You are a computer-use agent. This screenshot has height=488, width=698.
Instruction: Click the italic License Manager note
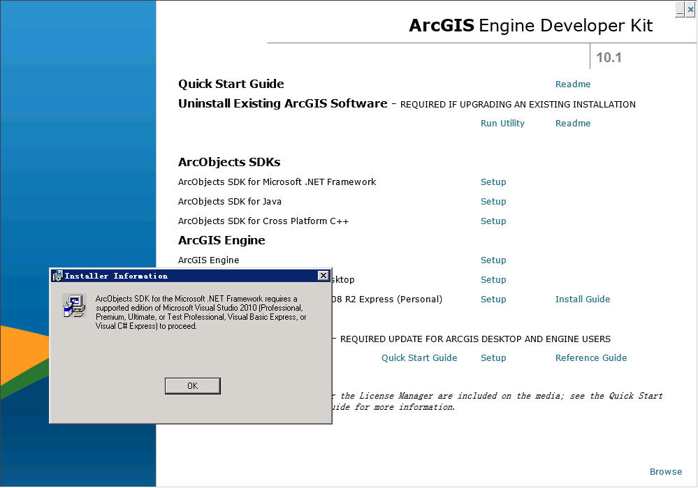497,401
